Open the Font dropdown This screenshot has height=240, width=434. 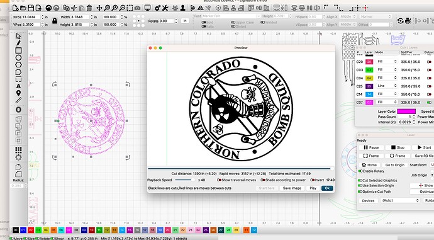pyautogui.click(x=231, y=16)
